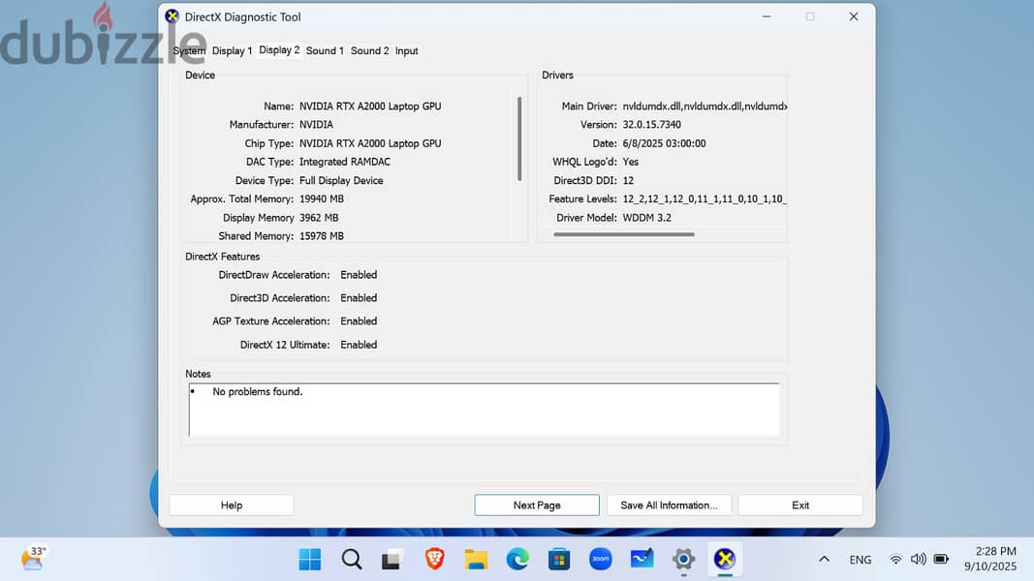The image size is (1034, 581).
Task: Click Save All Information button
Action: (669, 505)
